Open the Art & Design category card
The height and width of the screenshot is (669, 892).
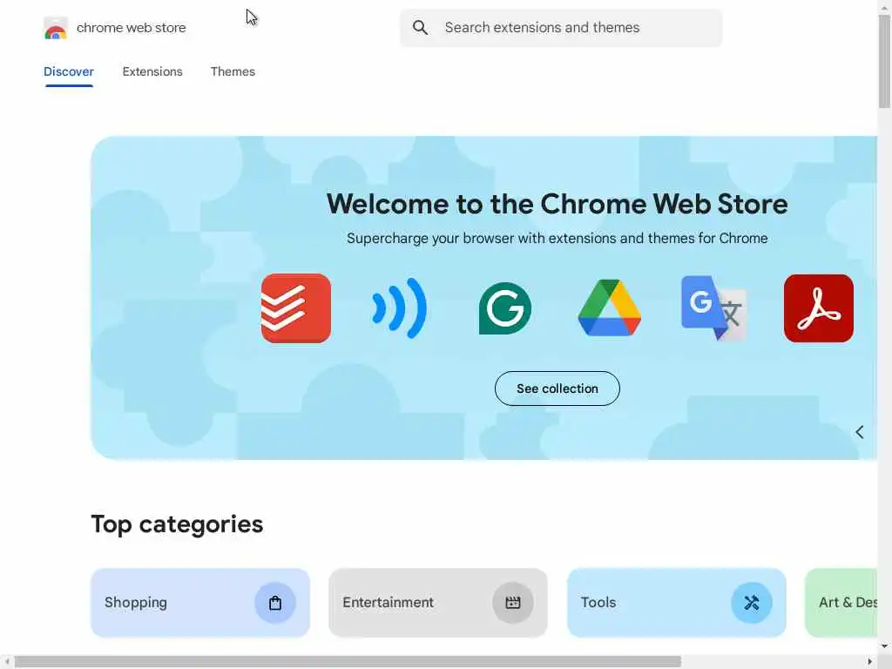841,603
